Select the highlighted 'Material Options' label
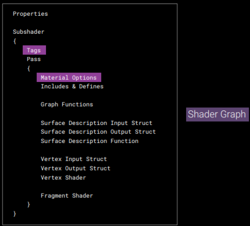The image size is (250, 226). [69, 77]
